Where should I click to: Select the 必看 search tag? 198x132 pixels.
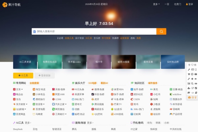(x=60, y=38)
